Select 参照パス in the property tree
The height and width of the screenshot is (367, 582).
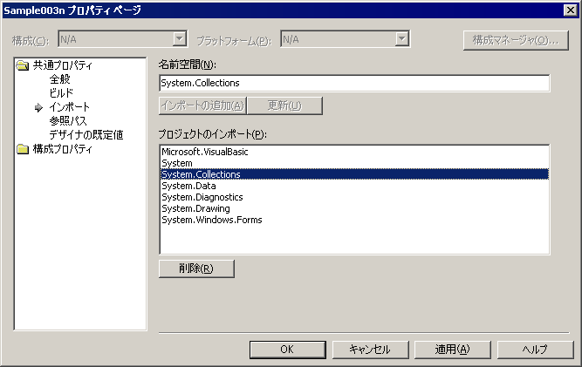click(x=68, y=121)
